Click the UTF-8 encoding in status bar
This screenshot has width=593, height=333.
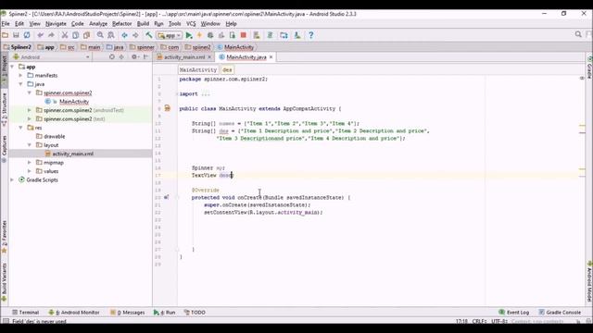499,321
